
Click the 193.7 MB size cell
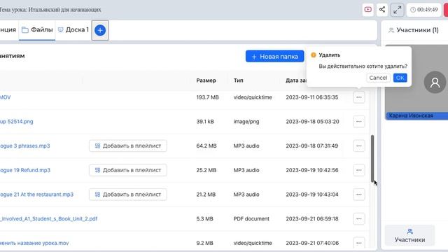[x=207, y=97]
